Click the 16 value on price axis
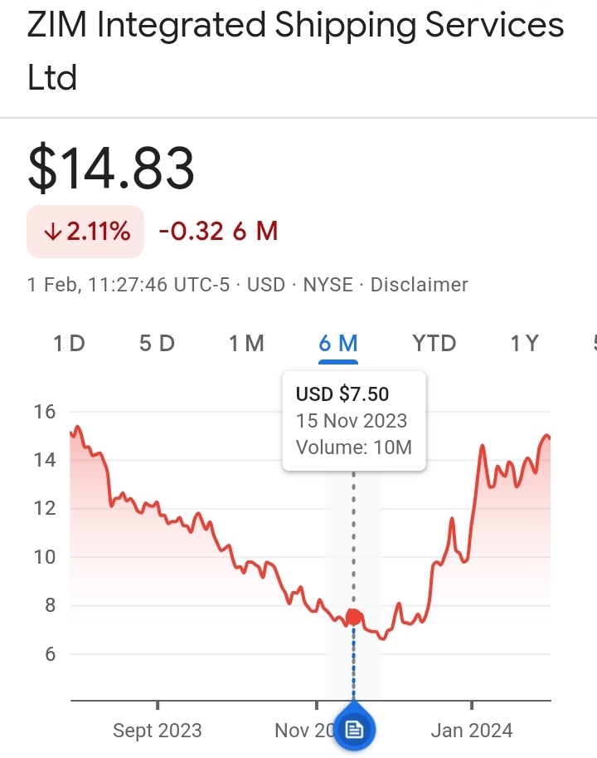 44,412
